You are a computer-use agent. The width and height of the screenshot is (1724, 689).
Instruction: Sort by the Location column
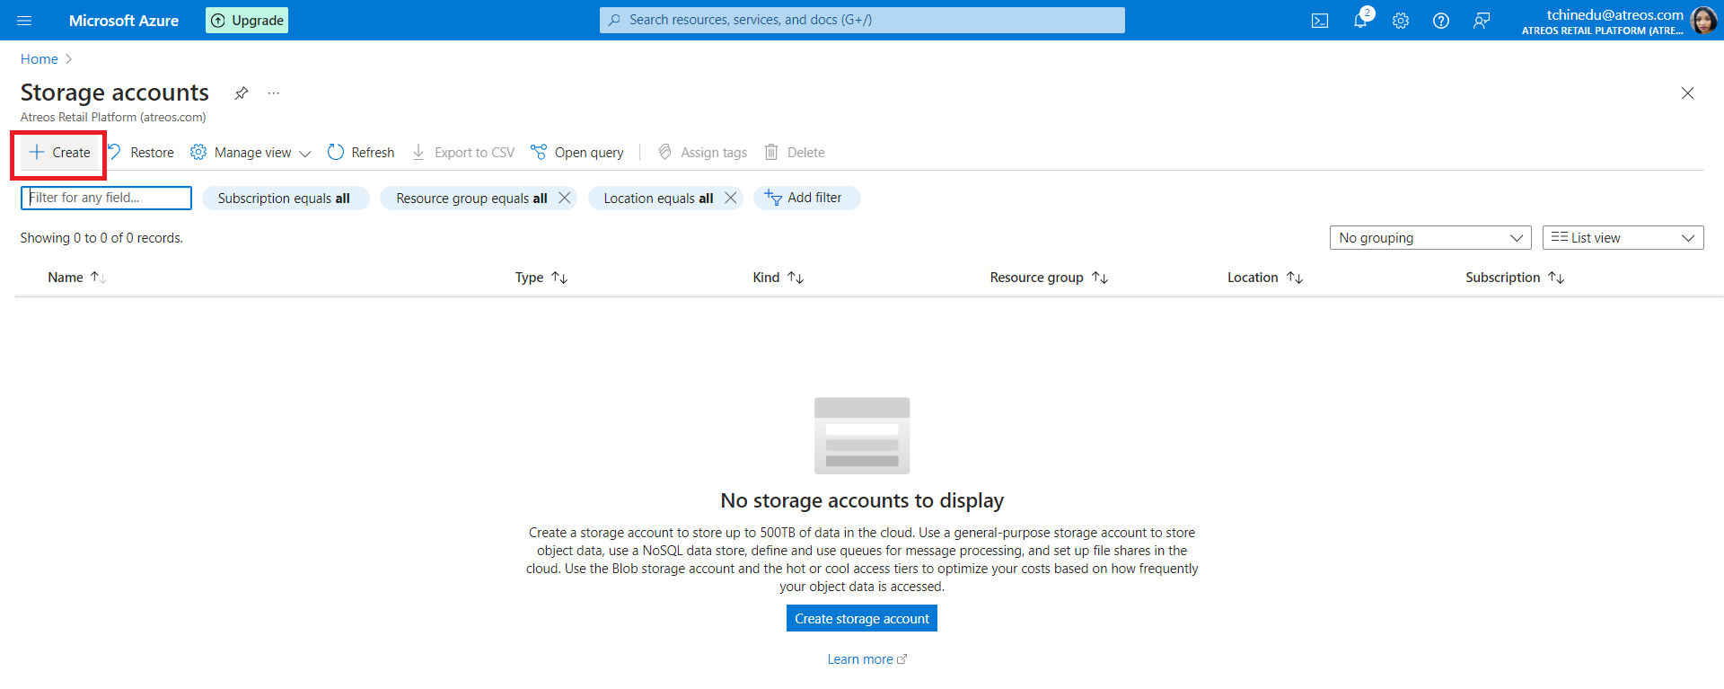[1265, 278]
